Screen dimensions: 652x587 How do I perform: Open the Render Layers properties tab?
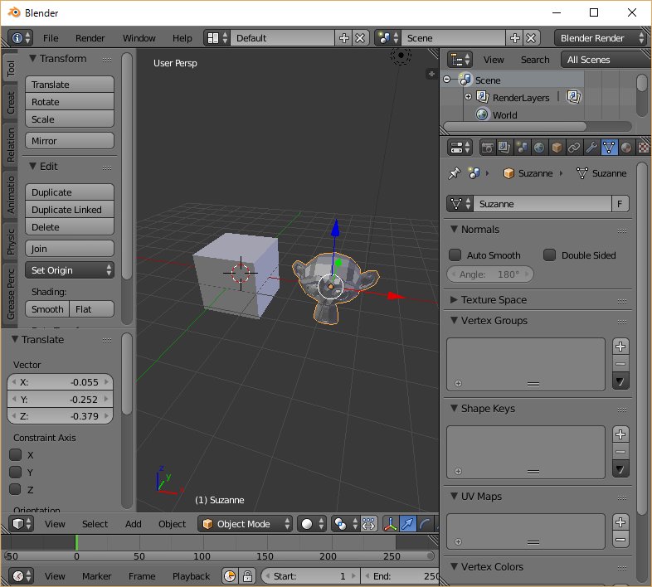pyautogui.click(x=504, y=148)
